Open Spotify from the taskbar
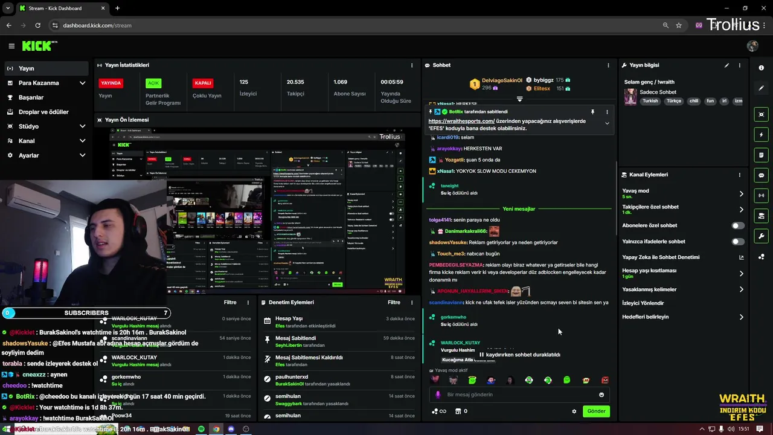Viewport: 773px width, 435px height. click(201, 429)
